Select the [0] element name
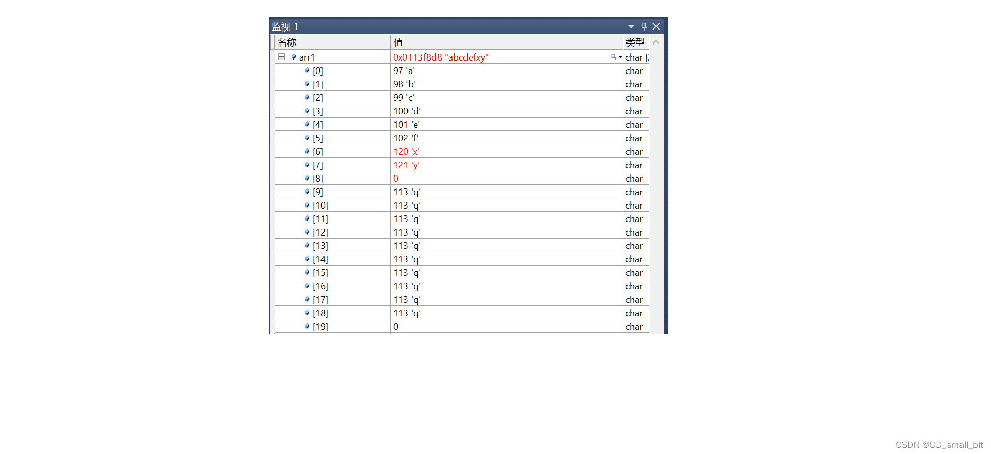The height and width of the screenshot is (454, 991). click(x=318, y=71)
